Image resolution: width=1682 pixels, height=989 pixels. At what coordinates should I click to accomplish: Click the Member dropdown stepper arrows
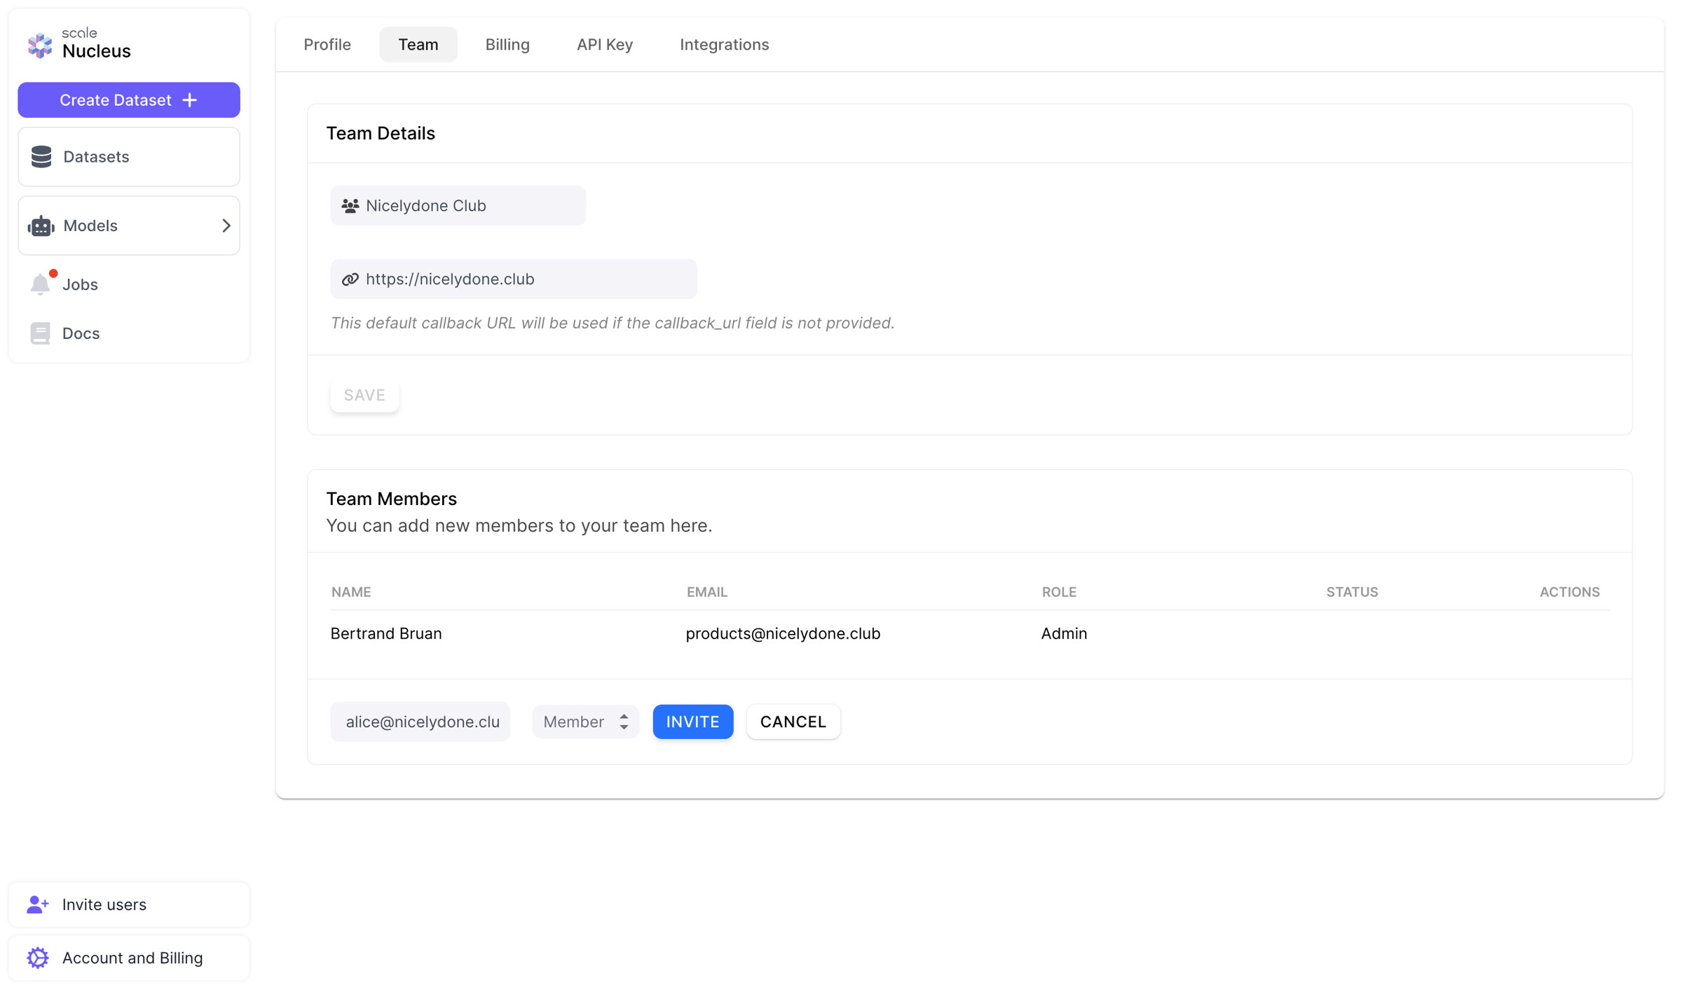tap(624, 721)
